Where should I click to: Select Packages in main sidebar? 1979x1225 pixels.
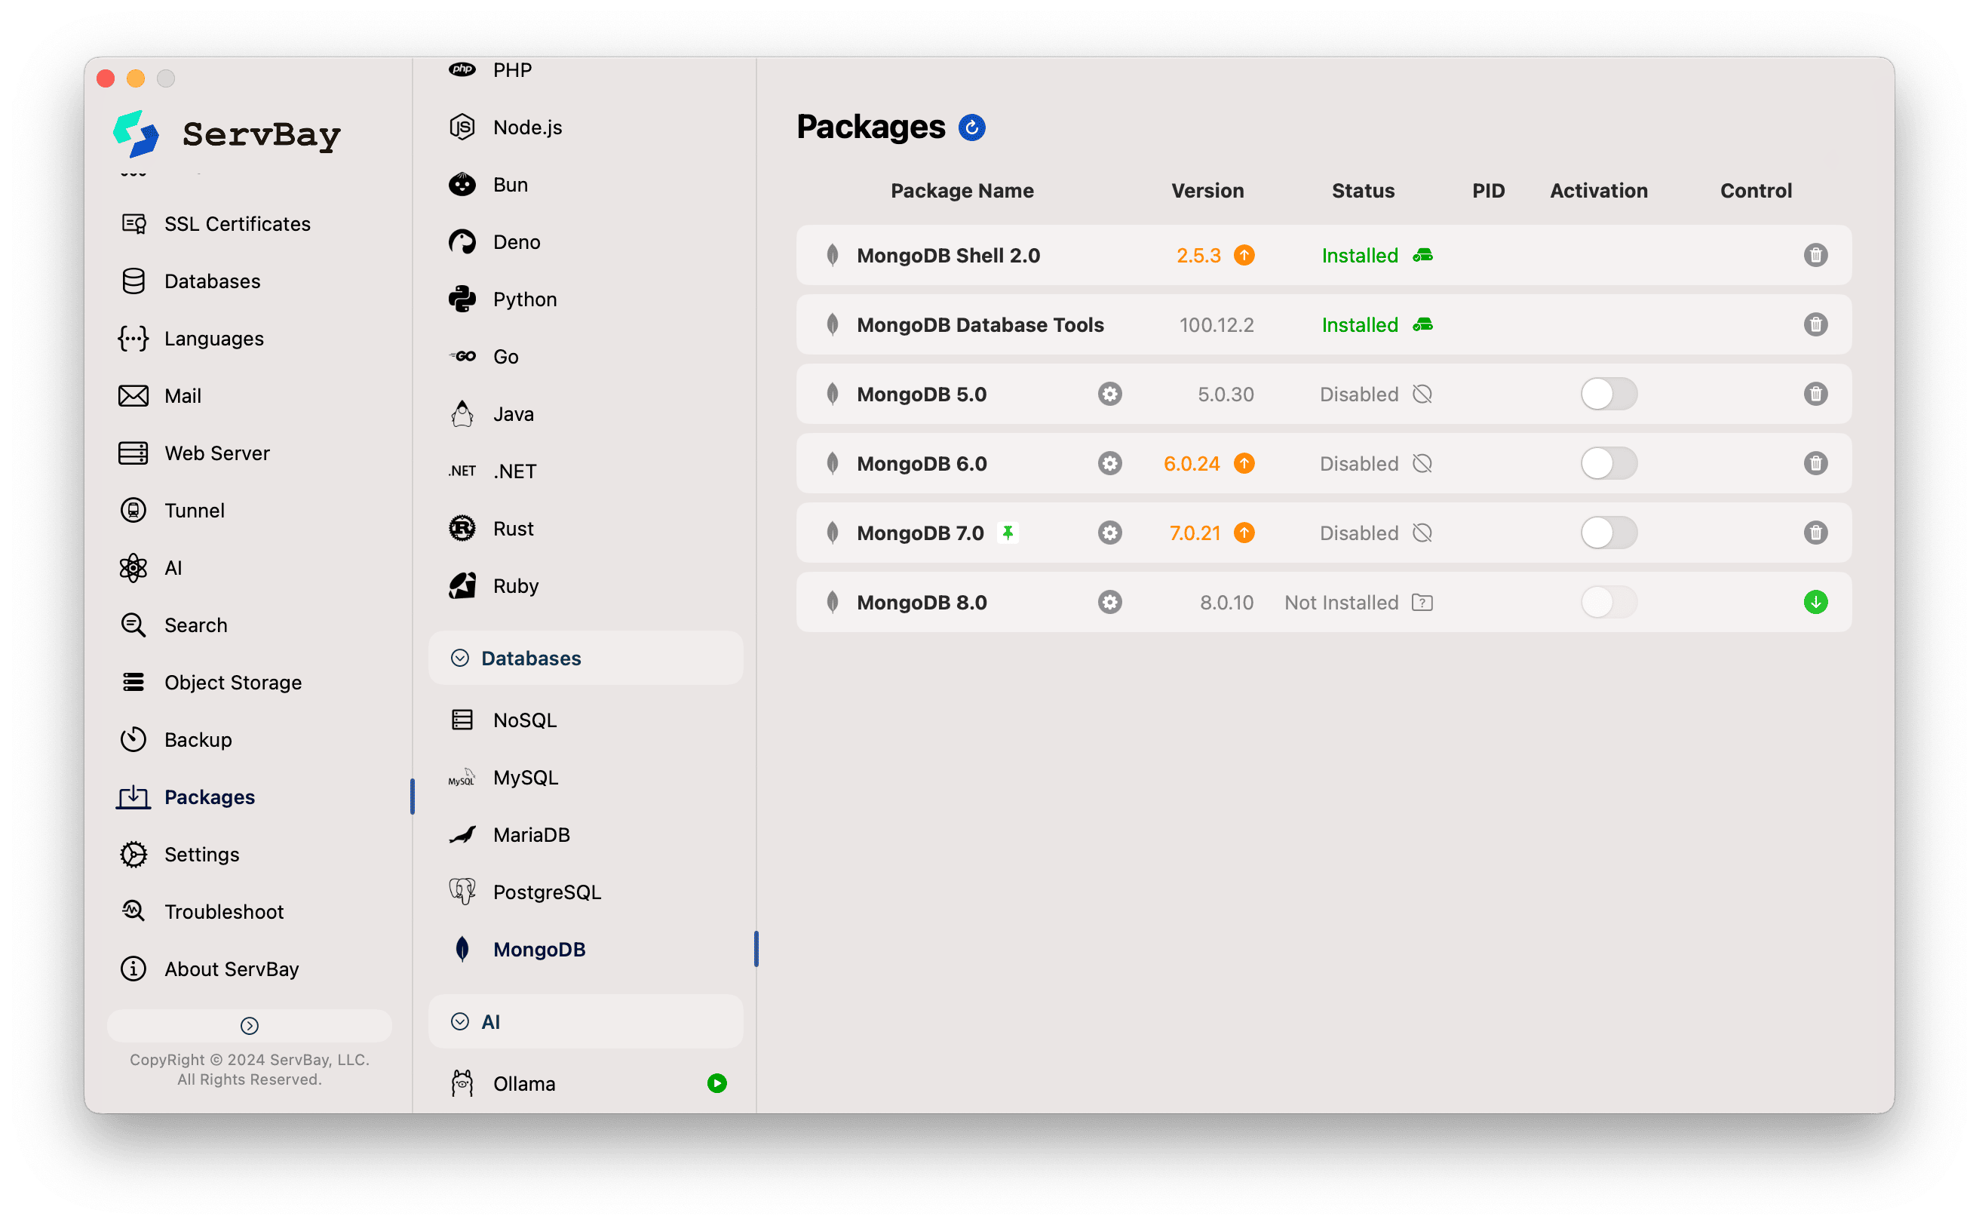(186, 798)
